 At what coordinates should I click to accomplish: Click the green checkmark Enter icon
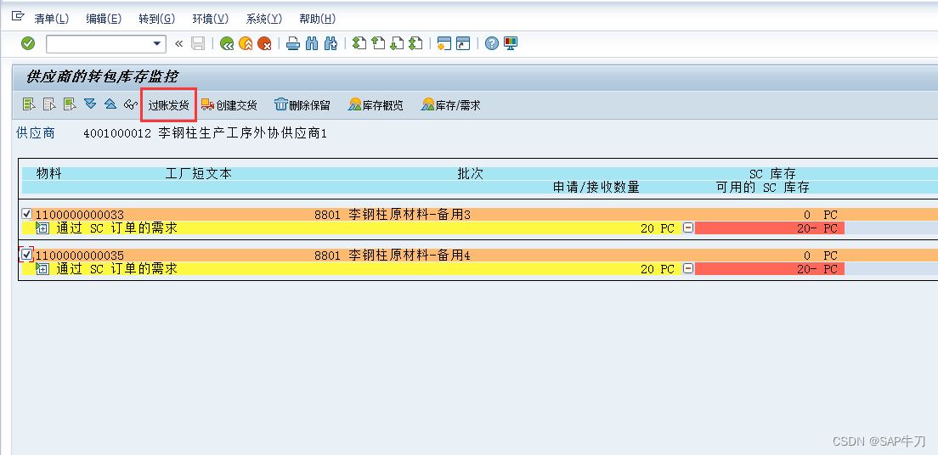[x=28, y=43]
